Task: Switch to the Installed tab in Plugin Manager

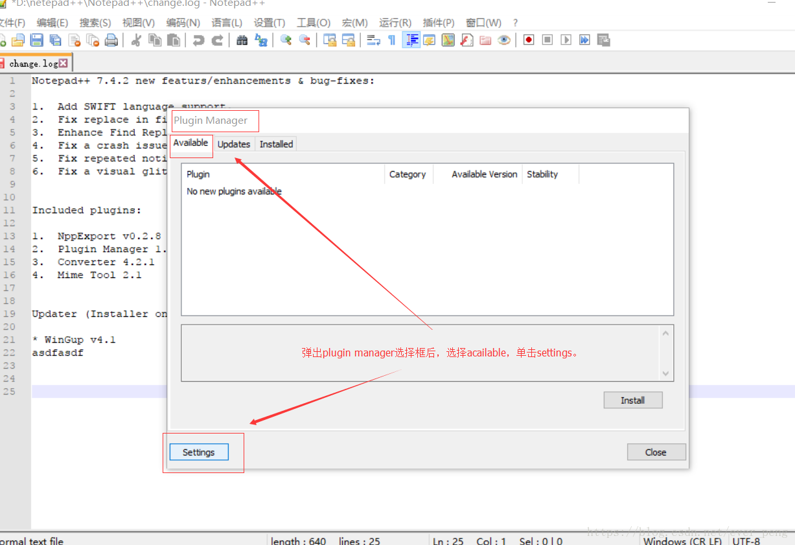Action: click(x=277, y=145)
